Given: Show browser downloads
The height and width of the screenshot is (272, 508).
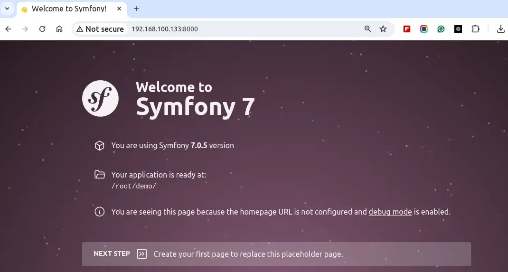Looking at the screenshot, I should pos(500,29).
